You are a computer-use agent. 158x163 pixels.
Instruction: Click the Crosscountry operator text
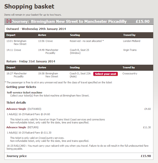[x=130, y=73]
